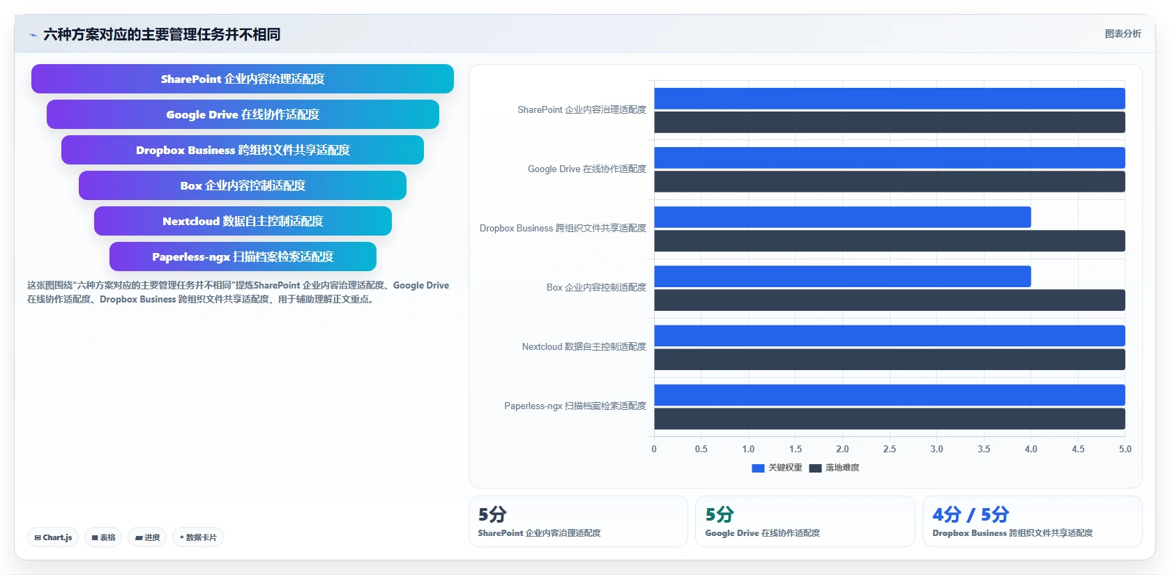
Task: Open the 5分 SharePoint 企业内容治理适配度 stat card
Action: point(578,521)
